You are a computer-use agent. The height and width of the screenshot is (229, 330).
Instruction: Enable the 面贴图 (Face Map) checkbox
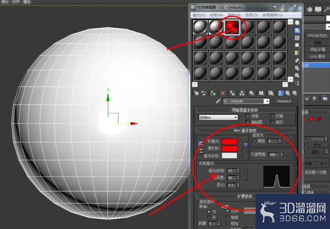click(x=248, y=122)
